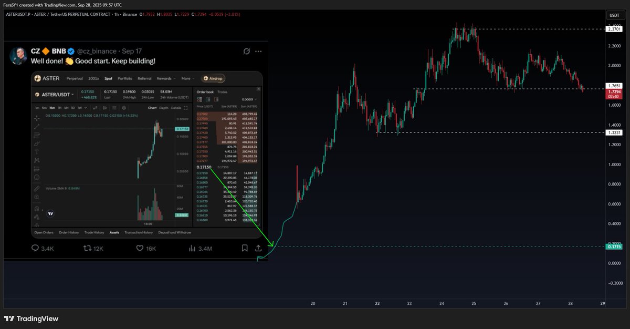Viewport: 630px width, 329px height.
Task: Open the Deposit and Withdraw tab
Action: tap(174, 232)
